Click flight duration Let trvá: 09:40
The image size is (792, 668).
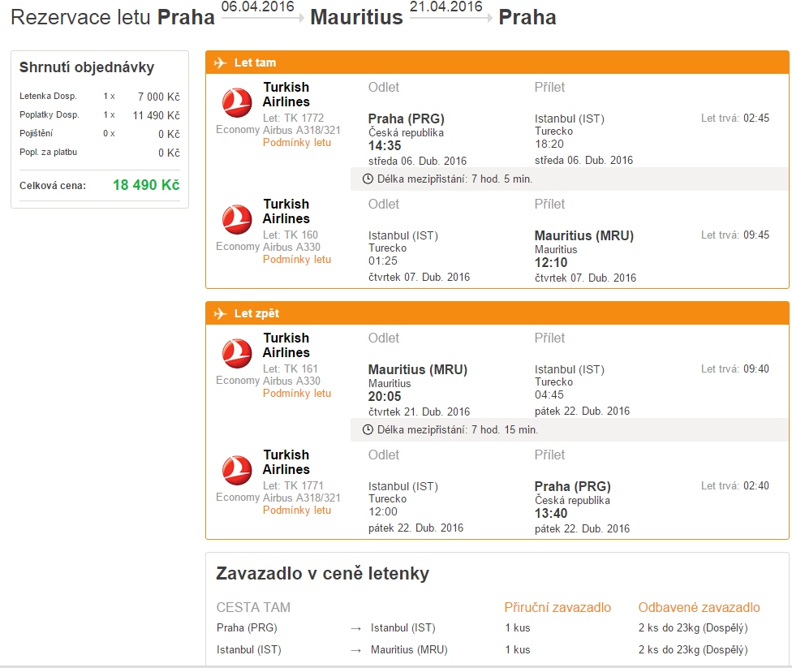pyautogui.click(x=735, y=368)
